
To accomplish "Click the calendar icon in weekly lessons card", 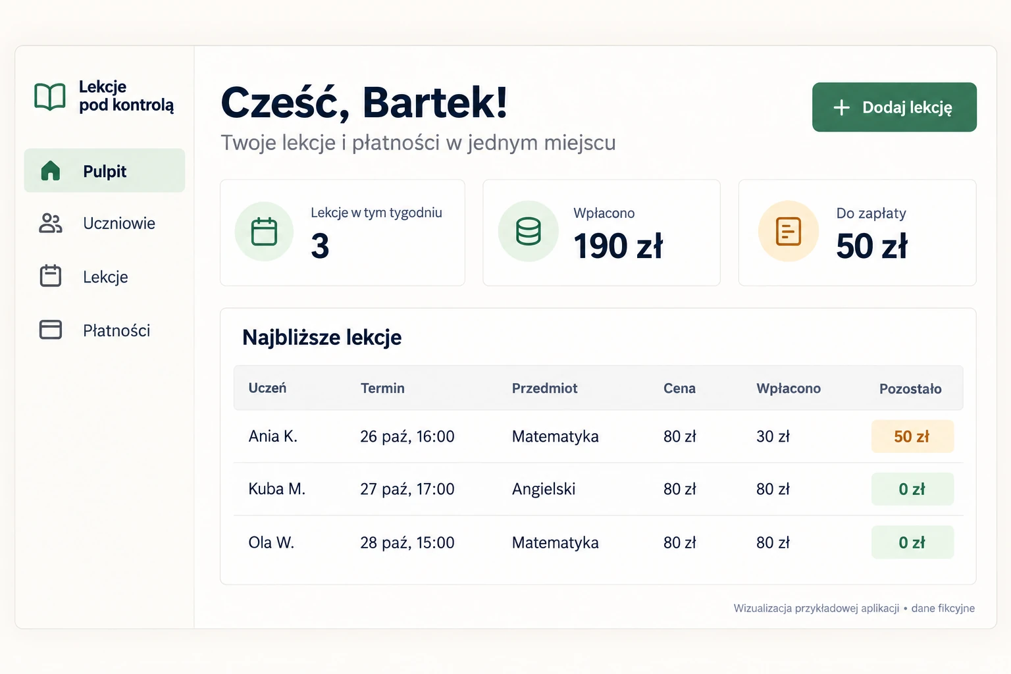I will (x=264, y=232).
